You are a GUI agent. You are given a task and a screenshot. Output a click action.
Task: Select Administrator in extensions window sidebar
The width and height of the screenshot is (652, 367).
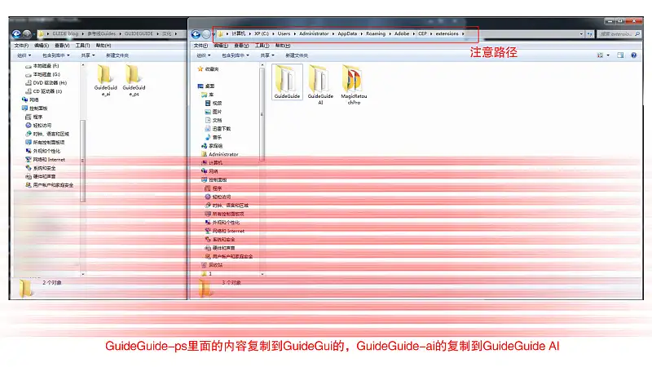pos(220,154)
